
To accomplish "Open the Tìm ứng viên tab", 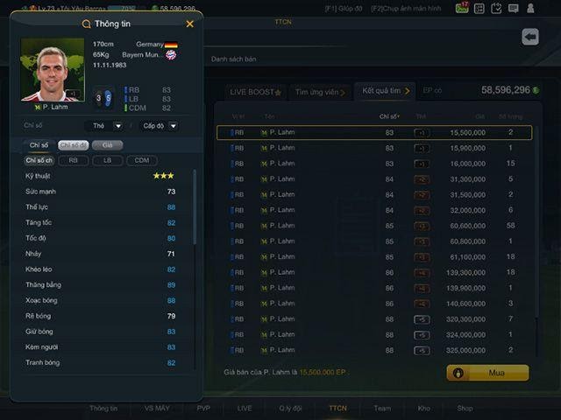I will click(x=320, y=92).
